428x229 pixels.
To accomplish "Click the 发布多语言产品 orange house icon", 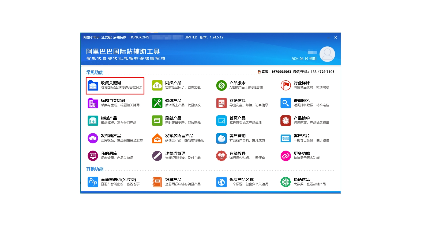I will click(x=157, y=138).
